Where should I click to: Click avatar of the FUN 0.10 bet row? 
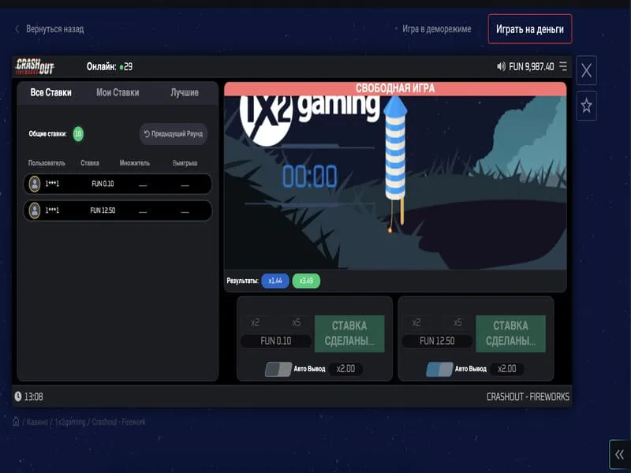35,184
